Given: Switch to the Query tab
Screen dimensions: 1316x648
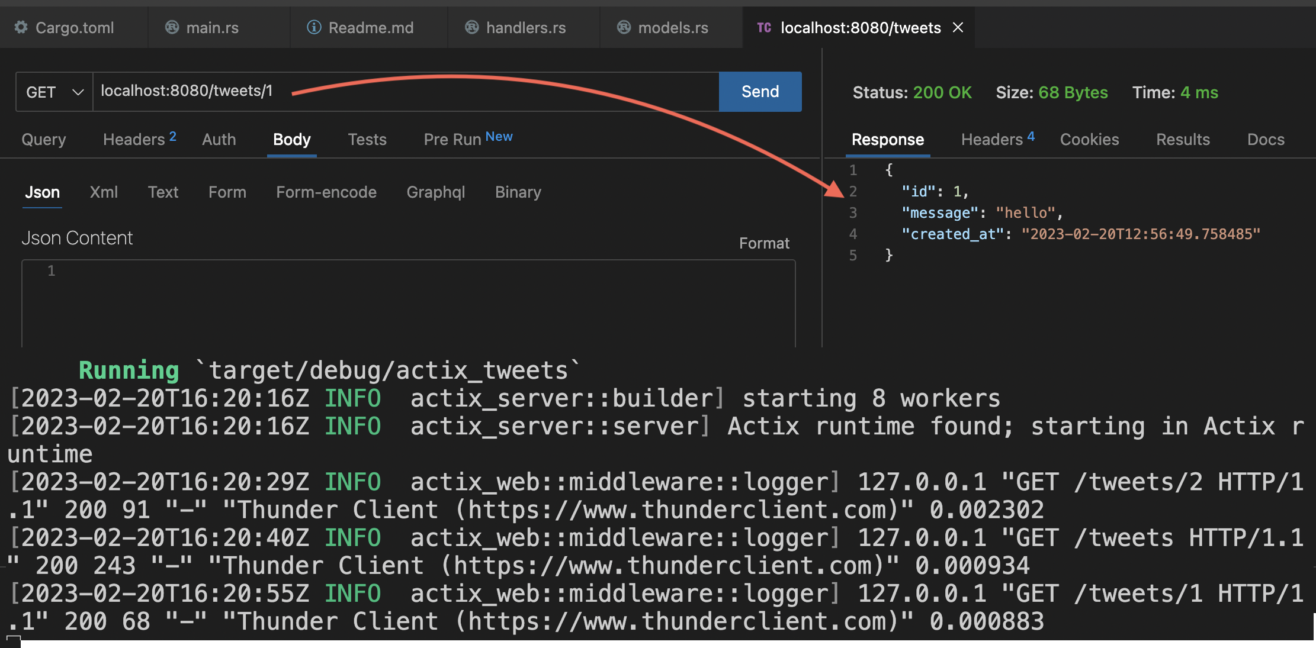Looking at the screenshot, I should point(44,140).
